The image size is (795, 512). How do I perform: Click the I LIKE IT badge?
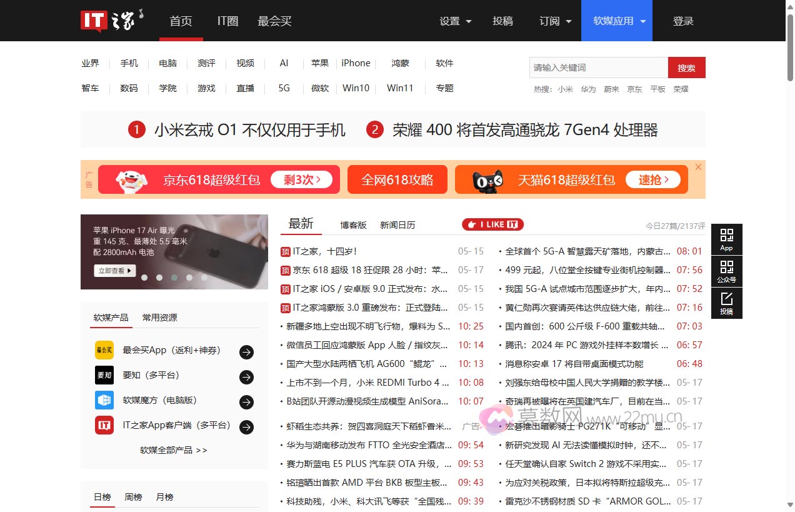pos(492,224)
